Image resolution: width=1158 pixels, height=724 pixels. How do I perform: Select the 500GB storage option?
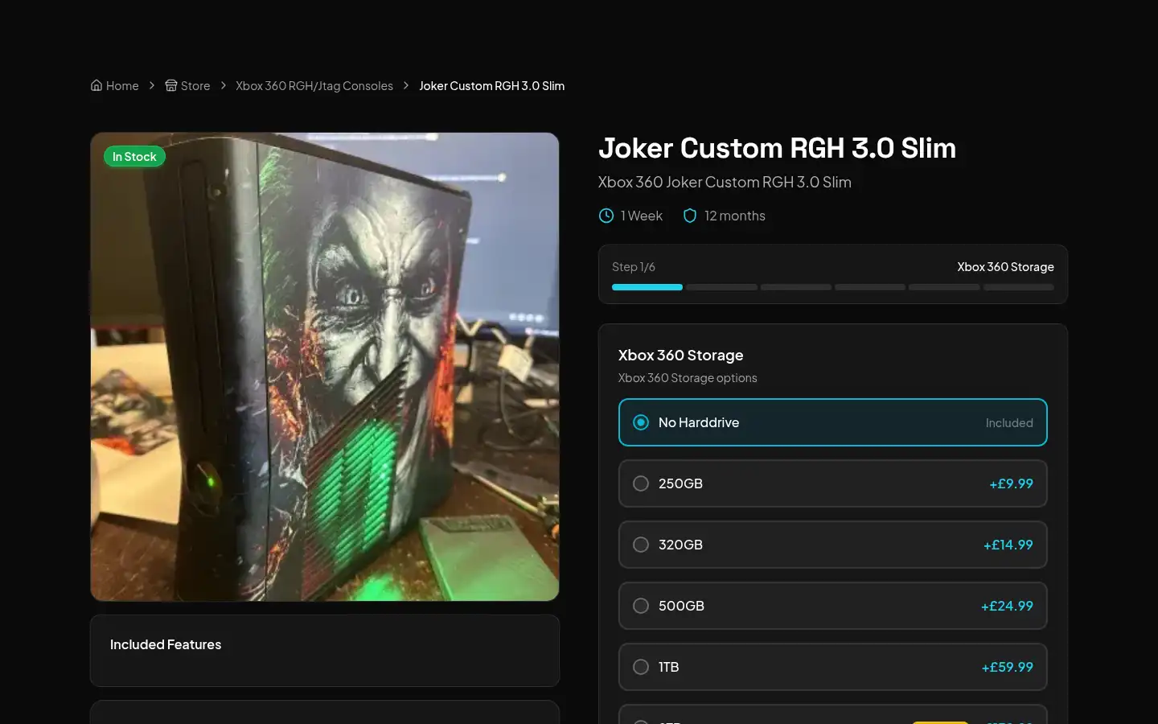(x=833, y=606)
